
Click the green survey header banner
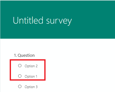click(x=57, y=20)
